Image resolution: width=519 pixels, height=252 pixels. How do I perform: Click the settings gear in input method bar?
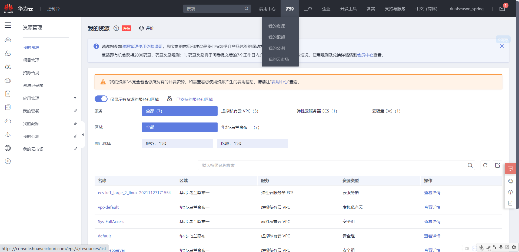[x=514, y=247]
